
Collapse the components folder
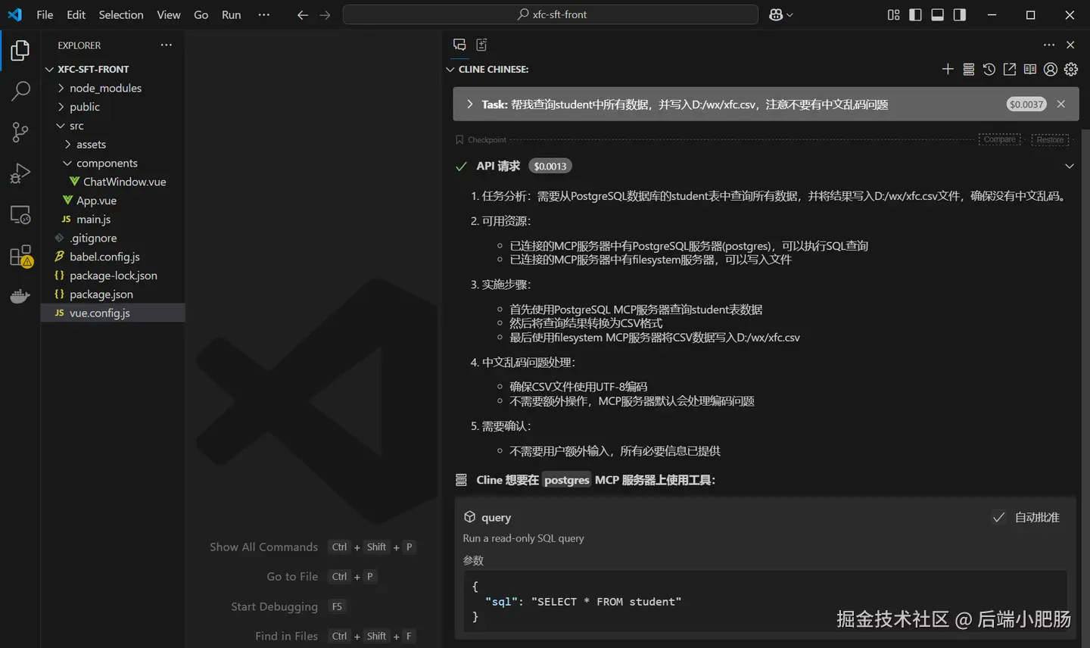(x=113, y=163)
